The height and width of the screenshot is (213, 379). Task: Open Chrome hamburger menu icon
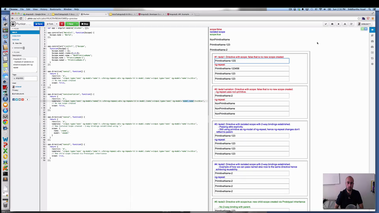[x=372, y=18]
